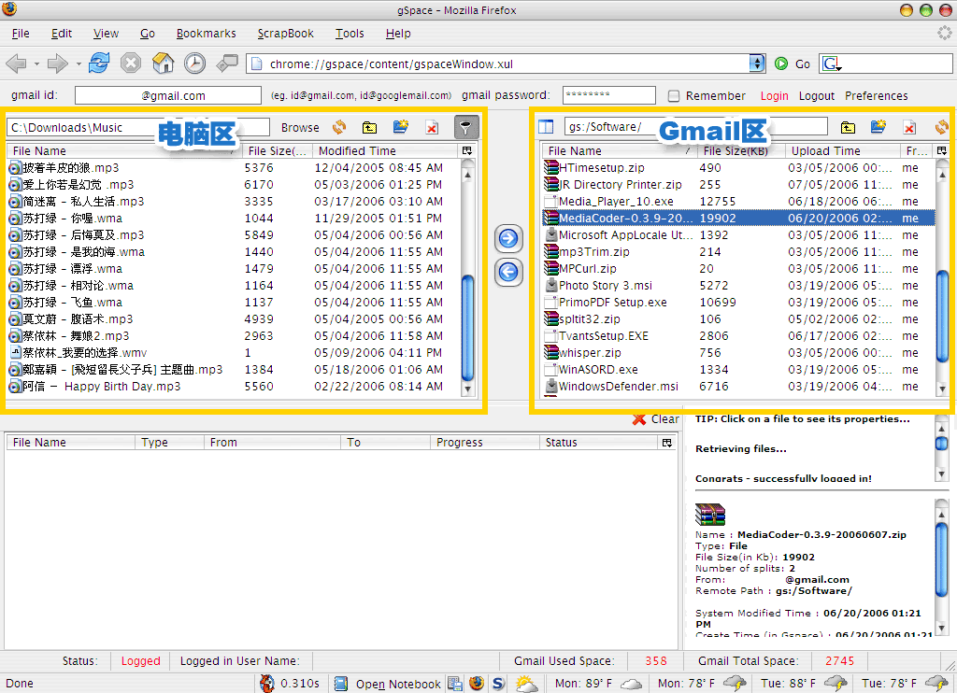Click the upload arrow to Gmail
Viewport: 957px width, 693px height.
(x=508, y=239)
